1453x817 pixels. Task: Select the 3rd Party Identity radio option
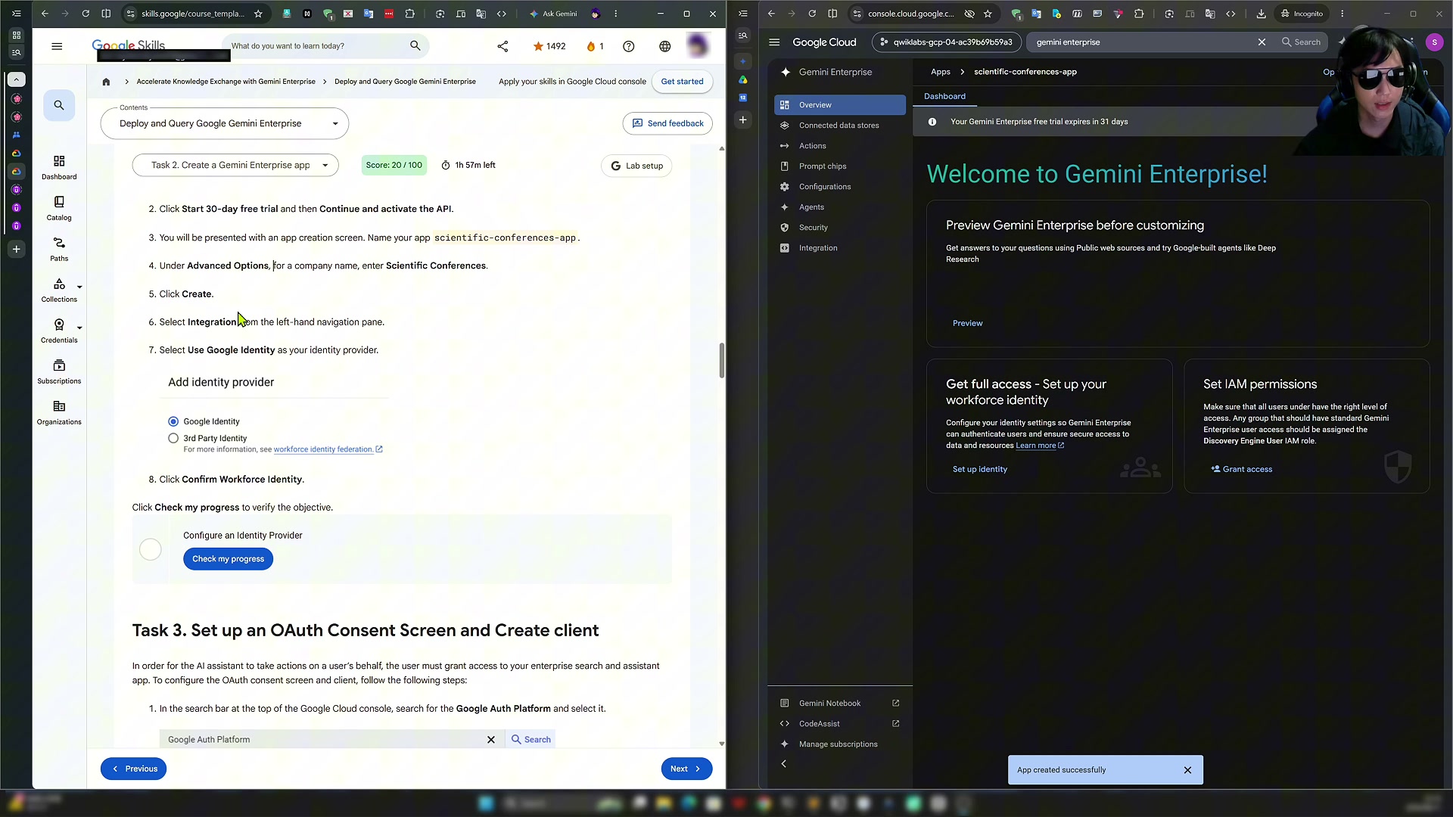[173, 438]
